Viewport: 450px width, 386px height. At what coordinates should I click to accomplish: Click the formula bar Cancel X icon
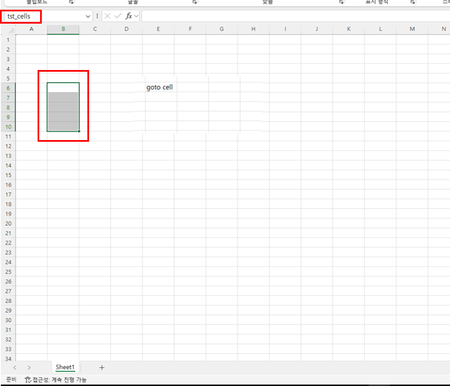pyautogui.click(x=107, y=16)
